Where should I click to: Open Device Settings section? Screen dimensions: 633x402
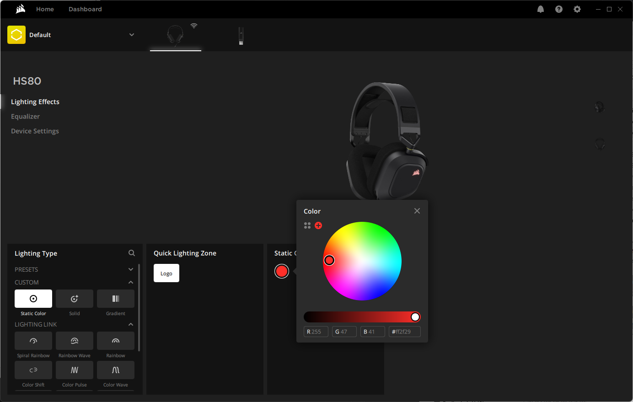35,131
